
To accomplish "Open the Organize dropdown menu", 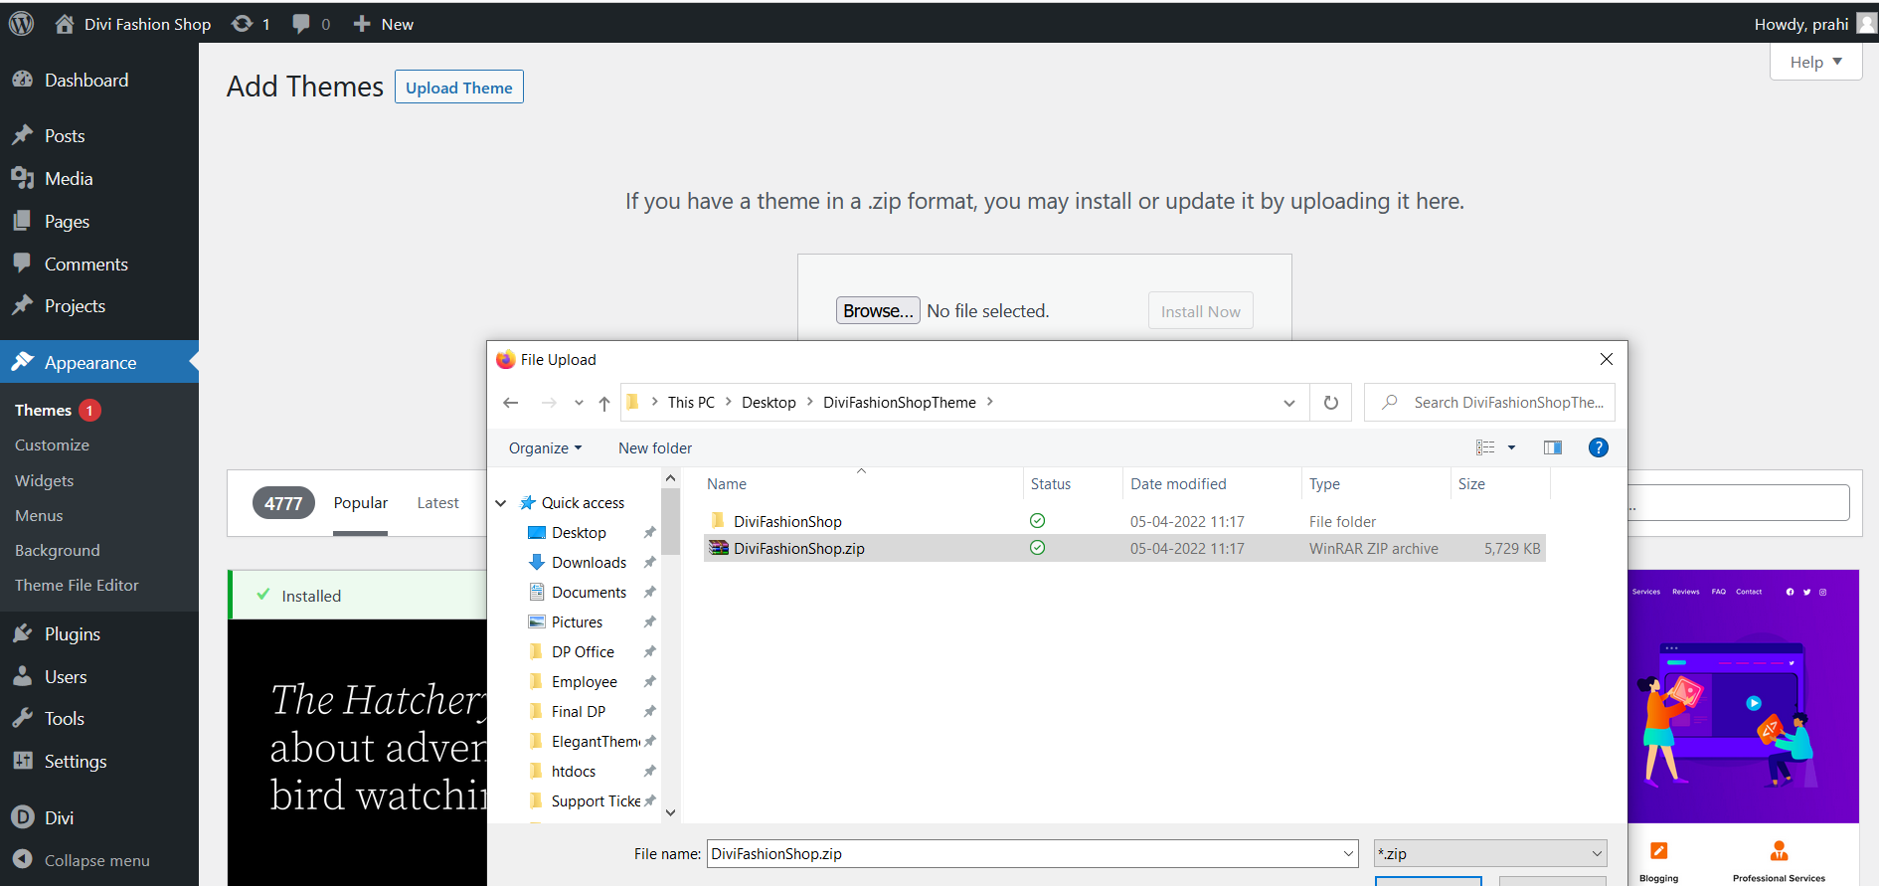I will (x=545, y=448).
